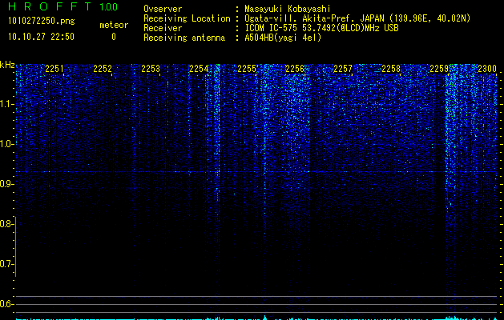Click the kHz axis unit label
The height and width of the screenshot is (320, 504).
(7, 65)
